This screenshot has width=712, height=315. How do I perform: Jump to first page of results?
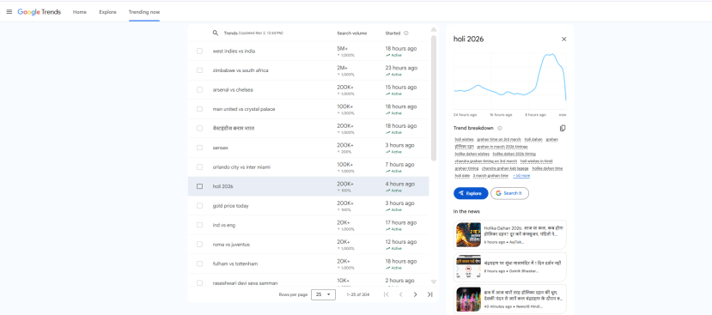(x=386, y=294)
